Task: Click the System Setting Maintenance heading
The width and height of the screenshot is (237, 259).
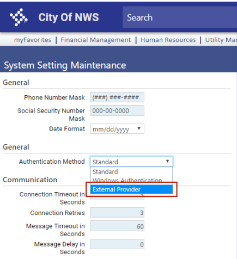Action: coord(65,65)
